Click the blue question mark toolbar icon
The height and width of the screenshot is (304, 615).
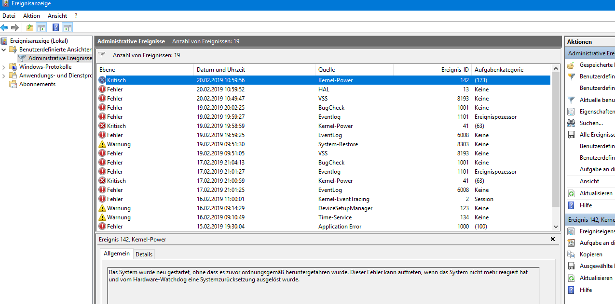tap(56, 27)
